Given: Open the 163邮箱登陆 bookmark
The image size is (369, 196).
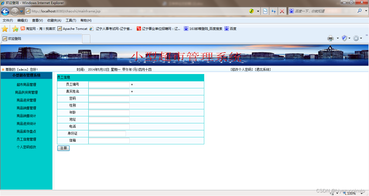Looking at the screenshot, I should [203, 29].
